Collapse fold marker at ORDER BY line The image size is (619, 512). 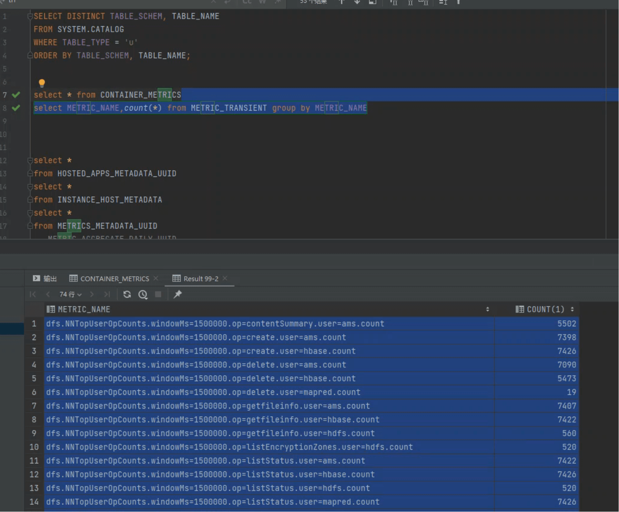point(30,55)
